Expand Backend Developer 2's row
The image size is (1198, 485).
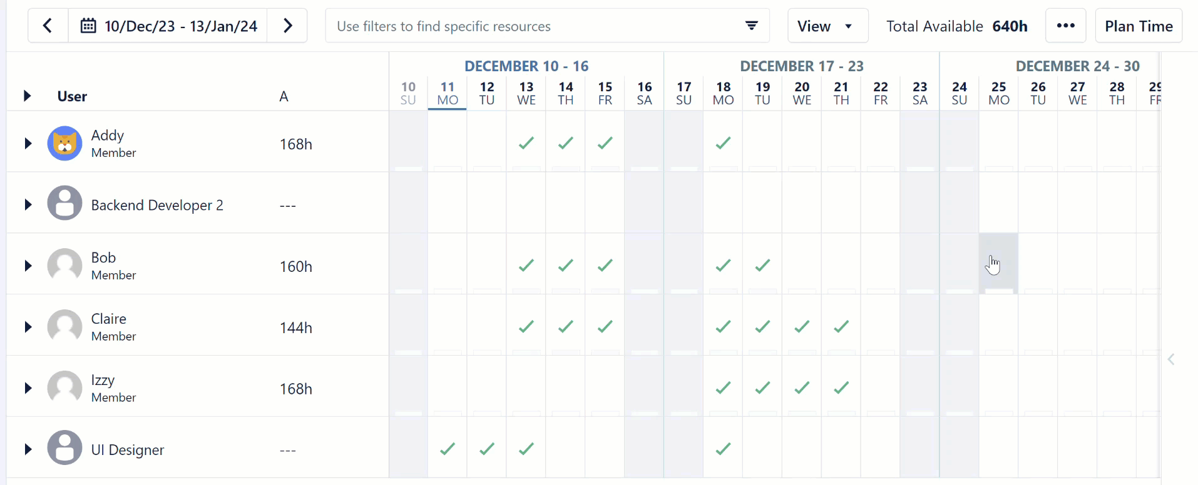click(26, 203)
